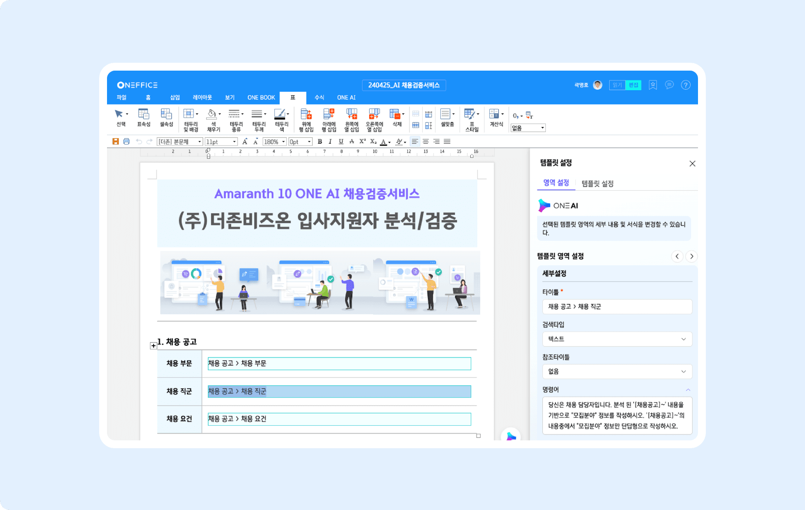Open the 검색타입 dropdown showing 텍스트
The height and width of the screenshot is (510, 805).
(617, 339)
